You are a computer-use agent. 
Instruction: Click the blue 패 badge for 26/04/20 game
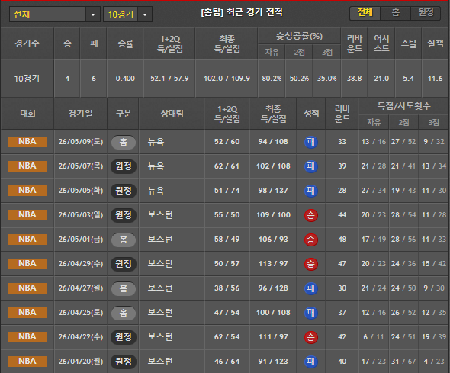311,362
